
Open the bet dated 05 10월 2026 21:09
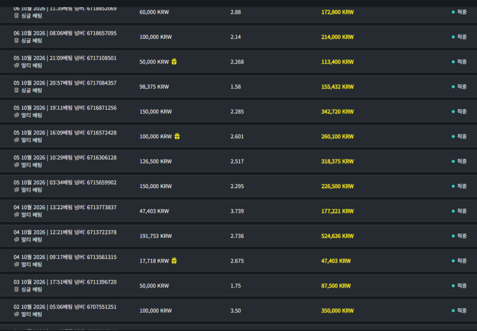click(239, 62)
